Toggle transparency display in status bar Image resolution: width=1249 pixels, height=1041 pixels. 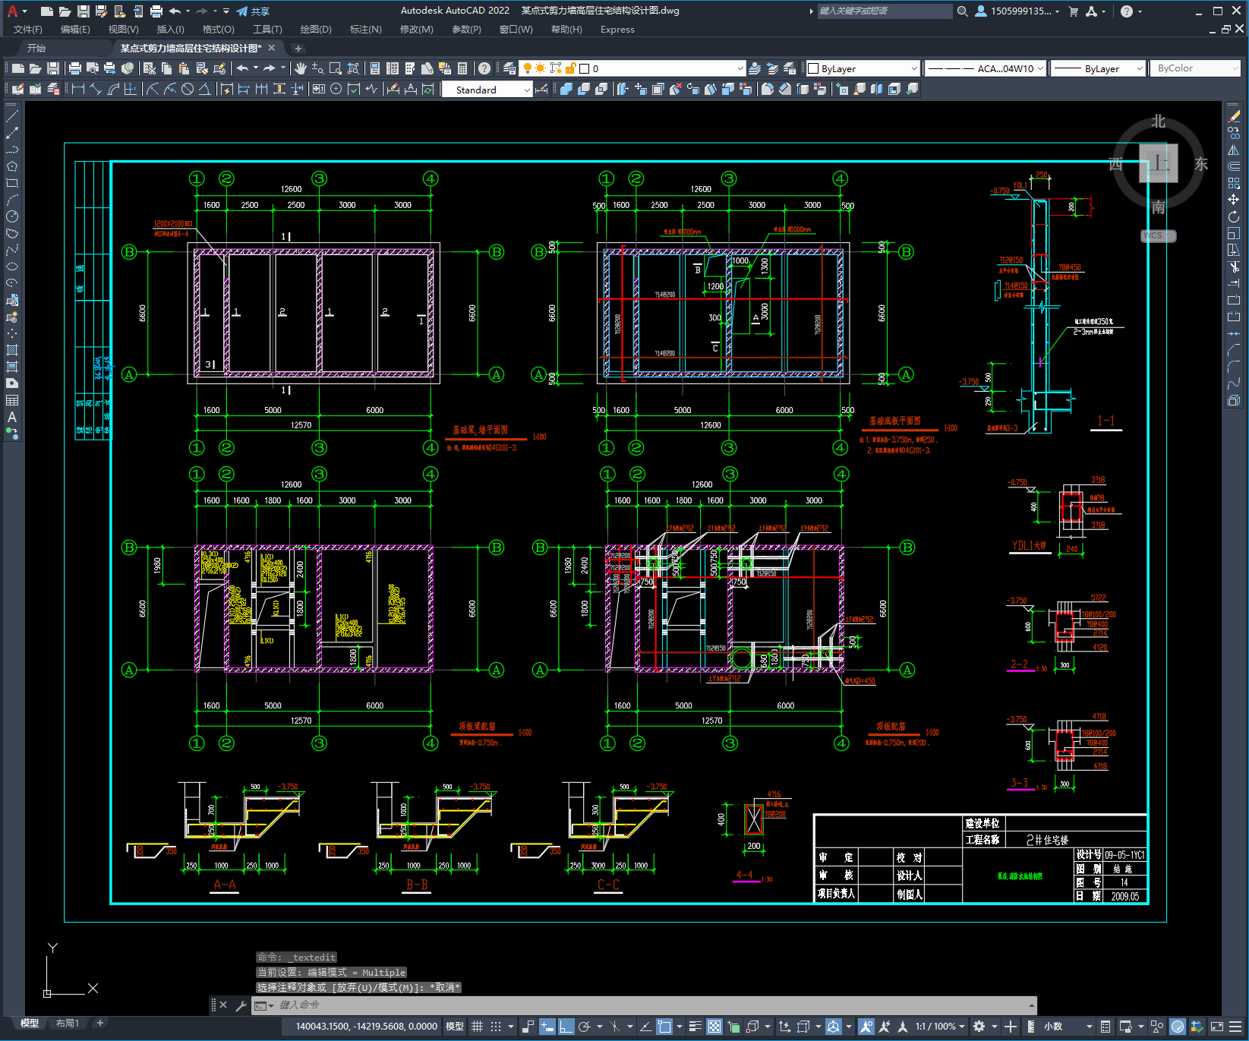[x=714, y=1027]
